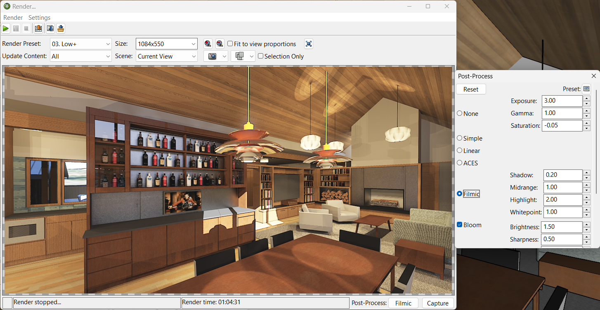Viewport: 600px width, 310px height.
Task: Decrease Whitepoint with the down spinner
Action: pyautogui.click(x=586, y=215)
